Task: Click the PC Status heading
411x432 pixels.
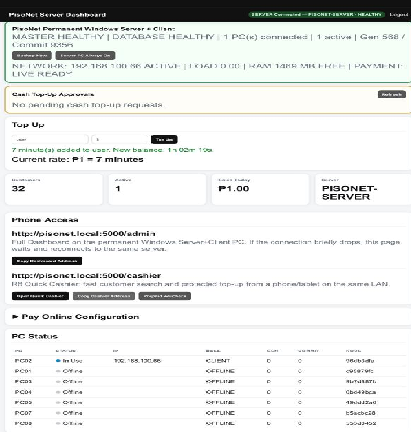Action: [35, 336]
